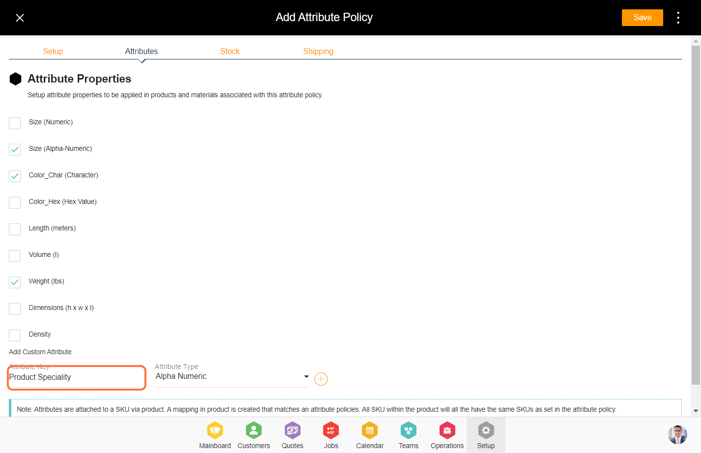701x453 pixels.
Task: Uncheck Color_Char (Character) attribute
Action: pyautogui.click(x=15, y=176)
